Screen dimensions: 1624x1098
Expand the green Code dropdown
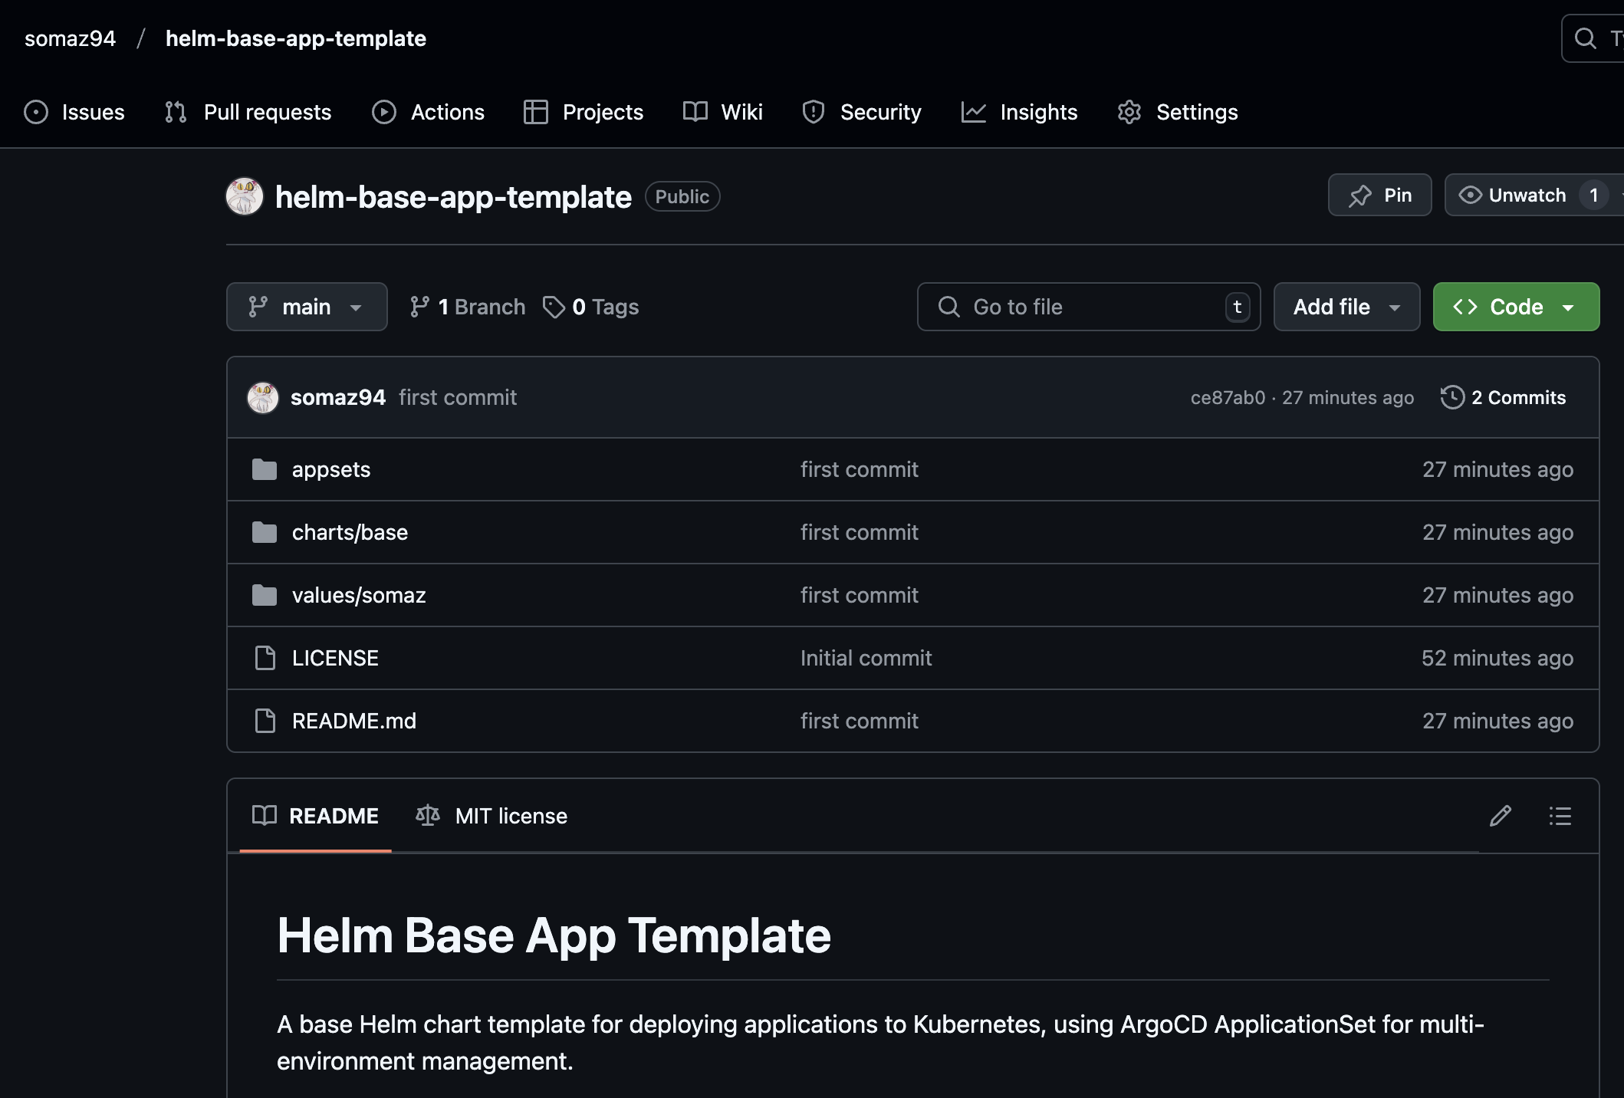(x=1515, y=307)
